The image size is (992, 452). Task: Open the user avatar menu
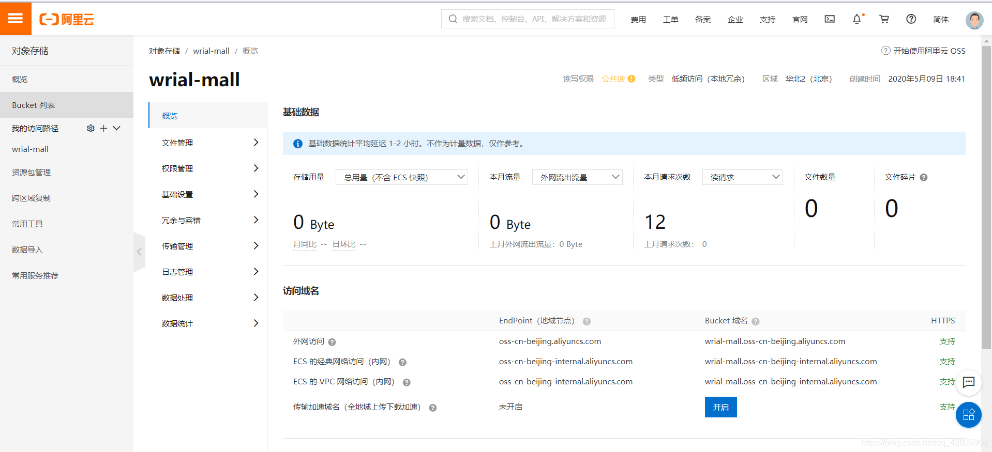(974, 20)
